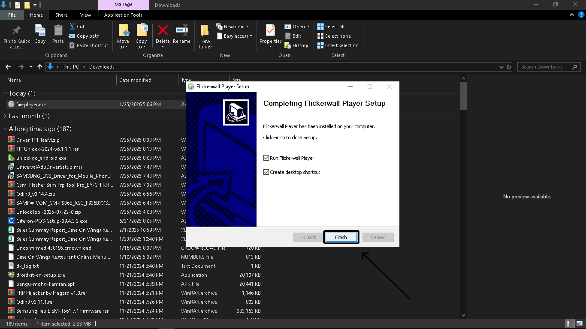Click the red Delete icon
Viewport: 586px width, 329px height.
163,30
